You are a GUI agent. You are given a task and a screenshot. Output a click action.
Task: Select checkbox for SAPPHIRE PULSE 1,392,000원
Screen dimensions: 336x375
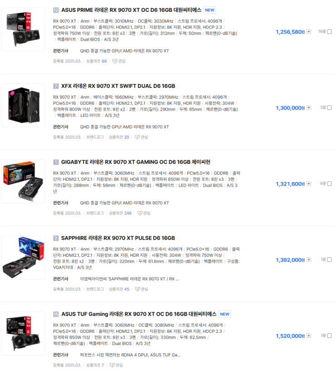coord(330,260)
